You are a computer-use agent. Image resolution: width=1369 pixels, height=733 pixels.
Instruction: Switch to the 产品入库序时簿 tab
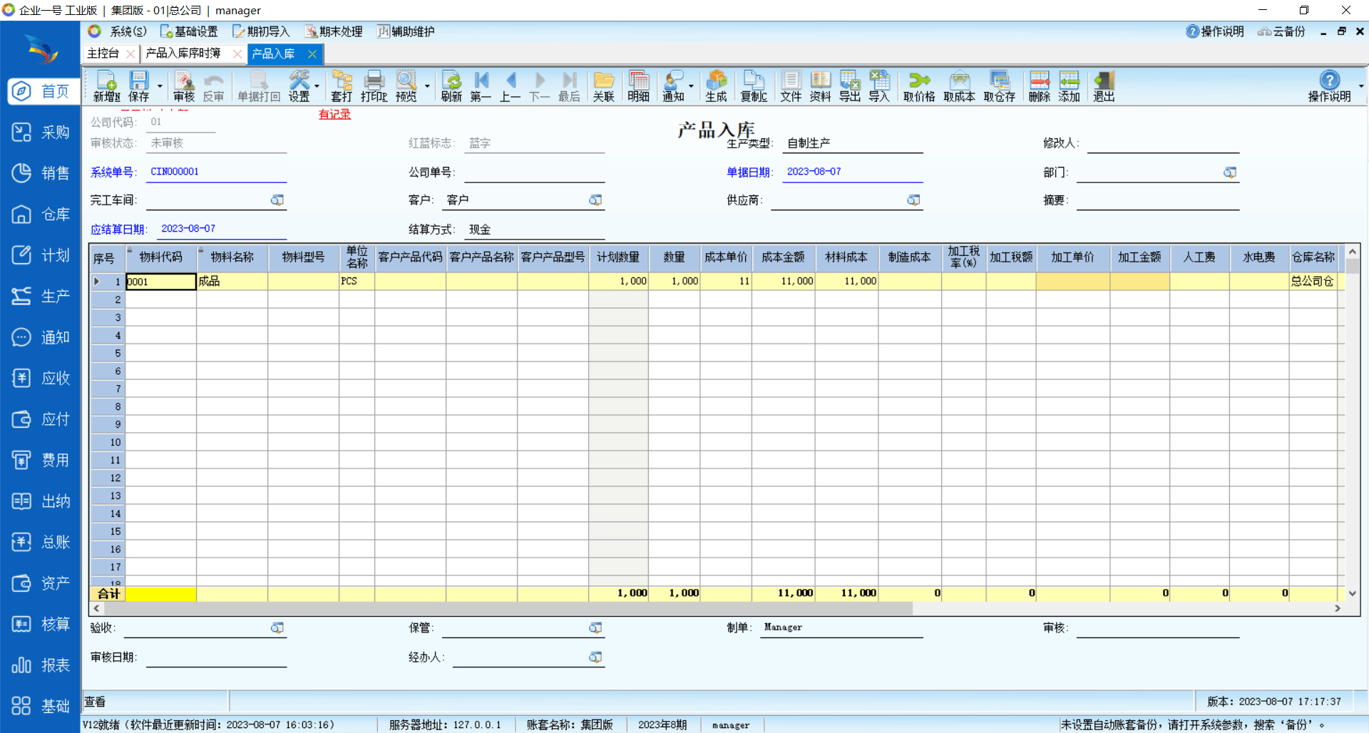pos(183,53)
